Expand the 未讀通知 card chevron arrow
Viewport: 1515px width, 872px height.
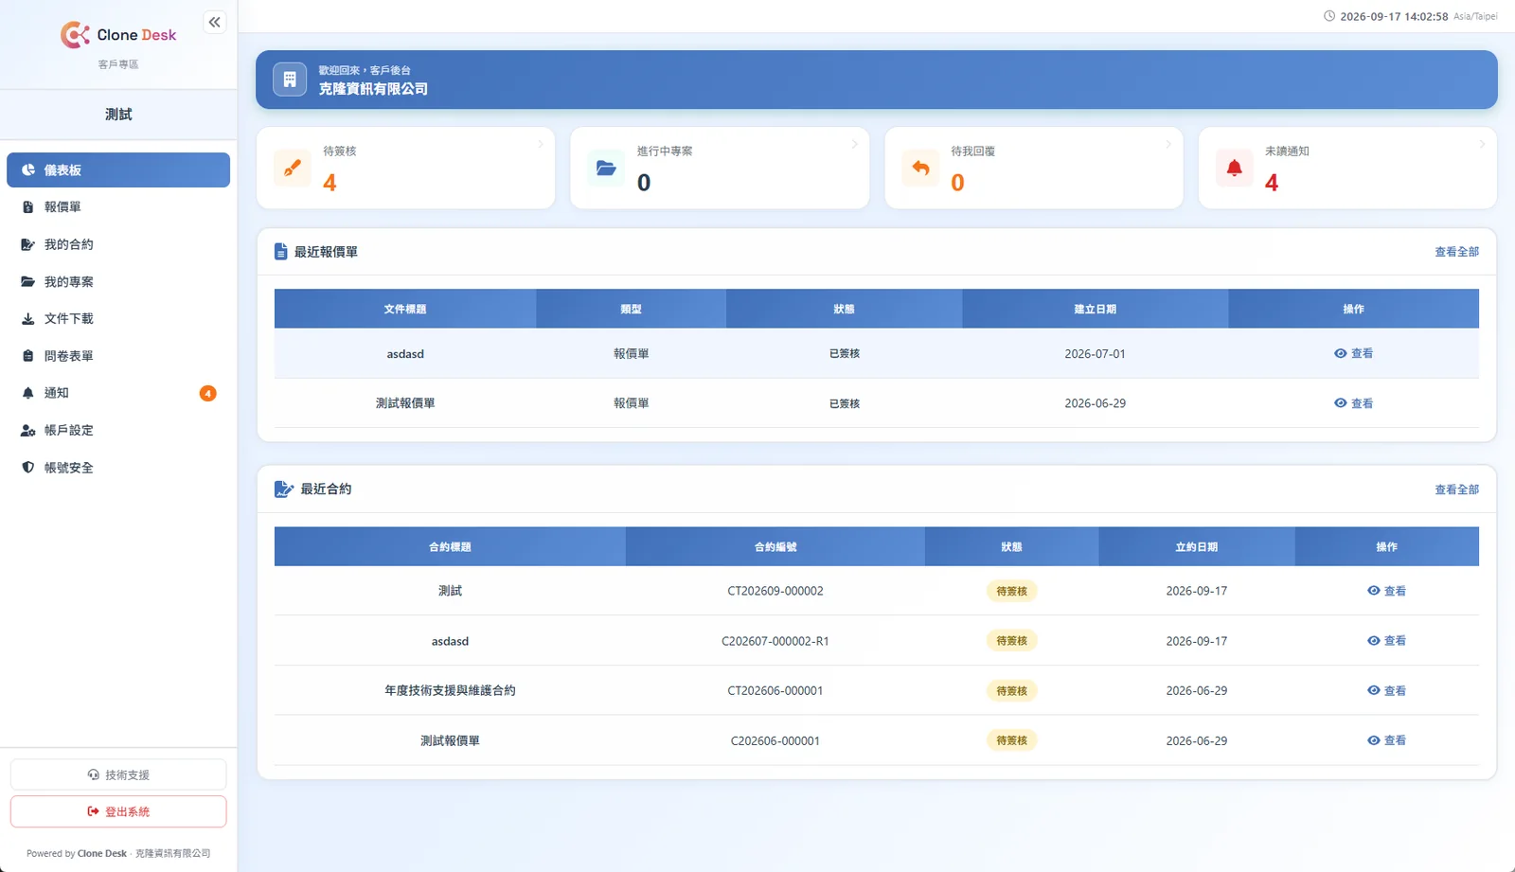point(1483,144)
